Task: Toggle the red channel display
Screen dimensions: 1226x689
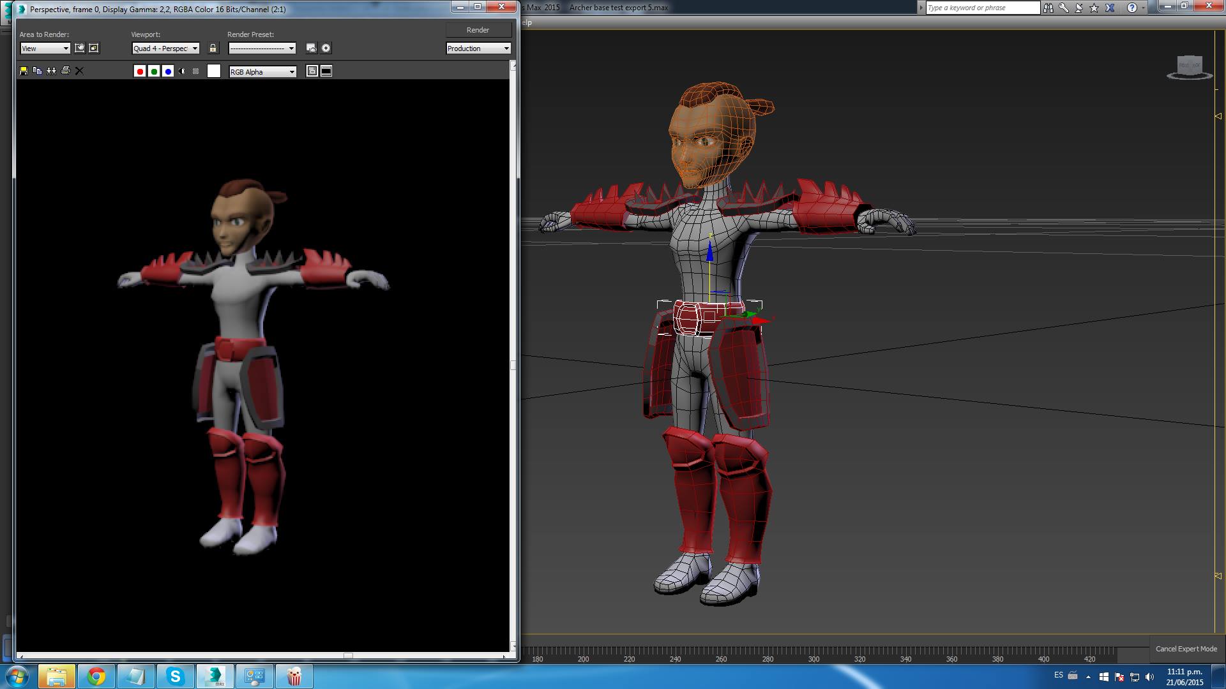Action: pyautogui.click(x=140, y=71)
